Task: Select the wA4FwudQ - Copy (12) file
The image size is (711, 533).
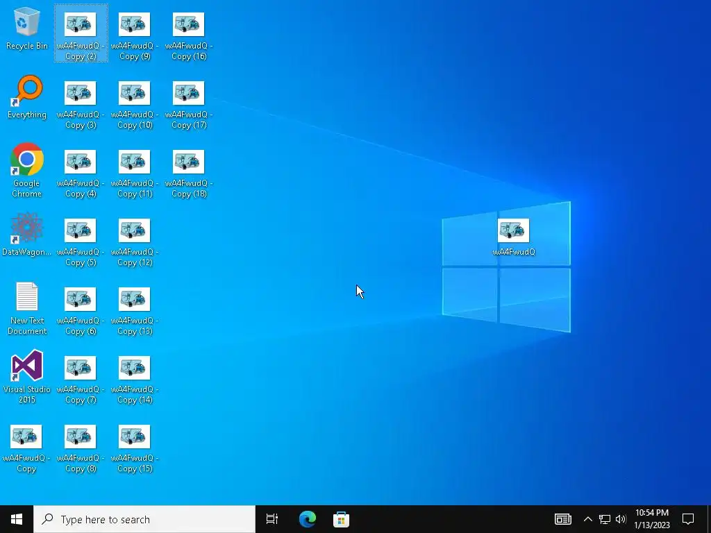Action: pyautogui.click(x=135, y=242)
